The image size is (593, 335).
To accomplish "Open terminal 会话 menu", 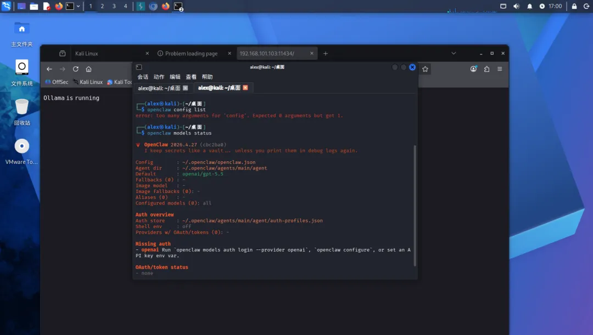I will [143, 77].
